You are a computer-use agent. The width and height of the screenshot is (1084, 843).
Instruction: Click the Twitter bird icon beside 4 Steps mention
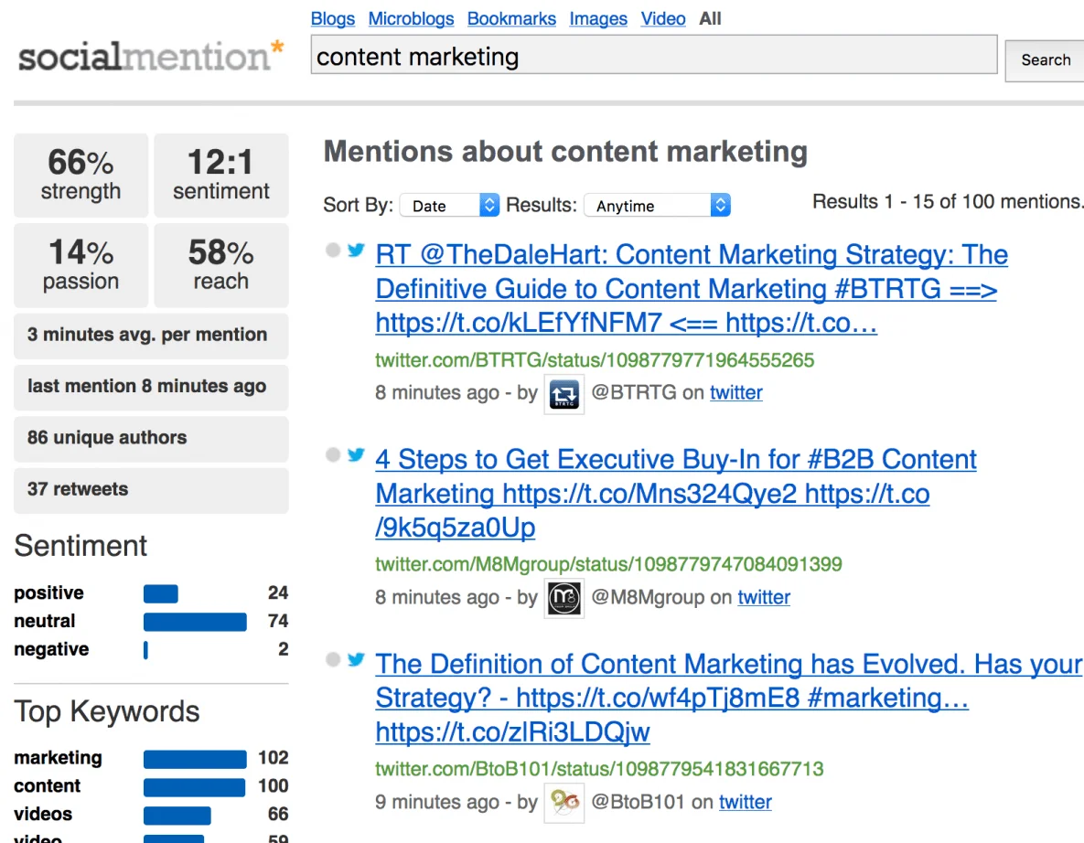click(356, 454)
